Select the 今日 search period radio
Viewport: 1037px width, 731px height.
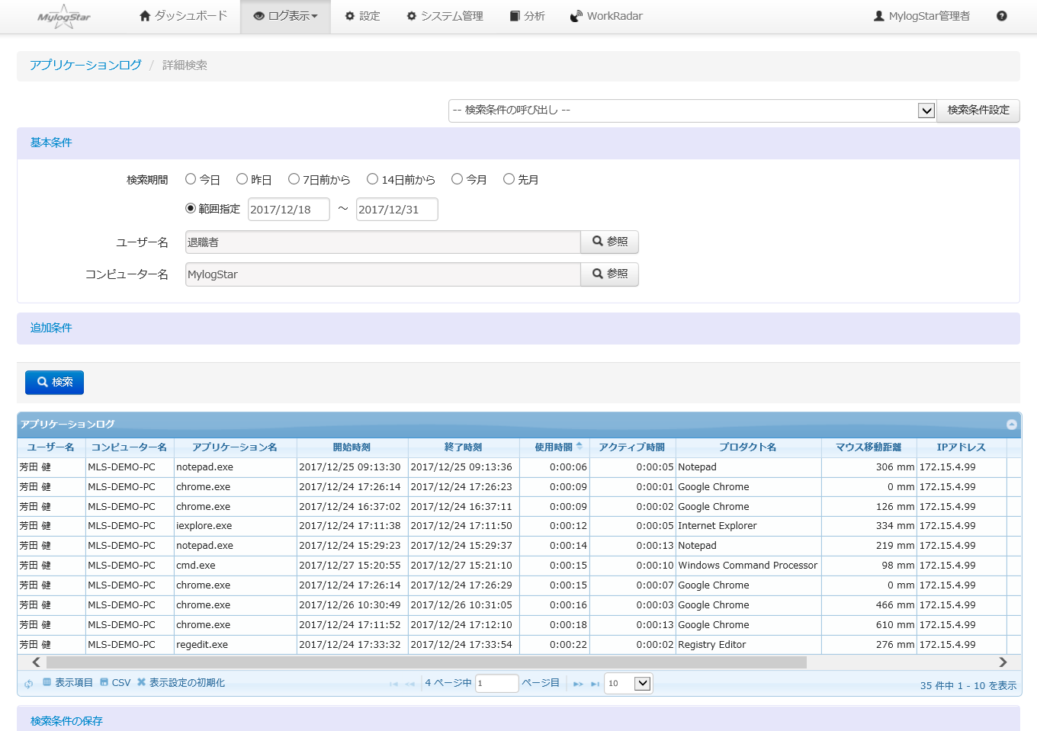(x=191, y=179)
